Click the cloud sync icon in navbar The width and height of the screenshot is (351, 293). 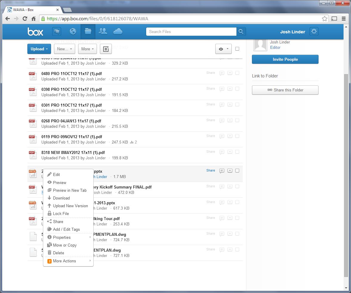click(117, 32)
